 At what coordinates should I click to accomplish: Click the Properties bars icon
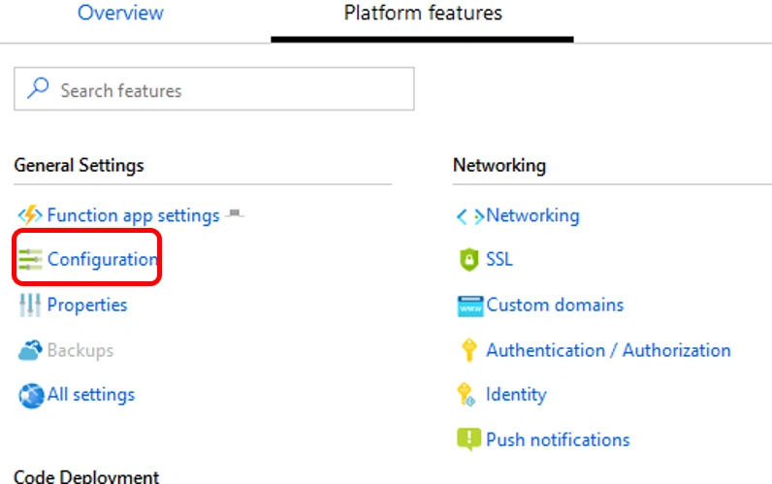click(30, 306)
